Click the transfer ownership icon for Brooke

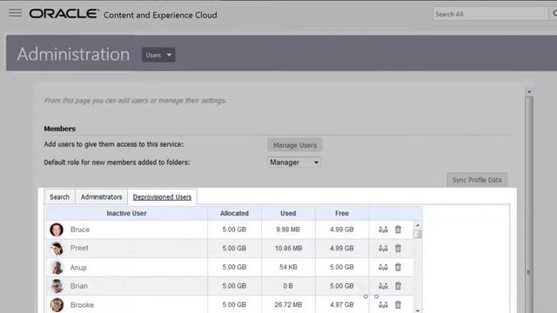tap(383, 305)
